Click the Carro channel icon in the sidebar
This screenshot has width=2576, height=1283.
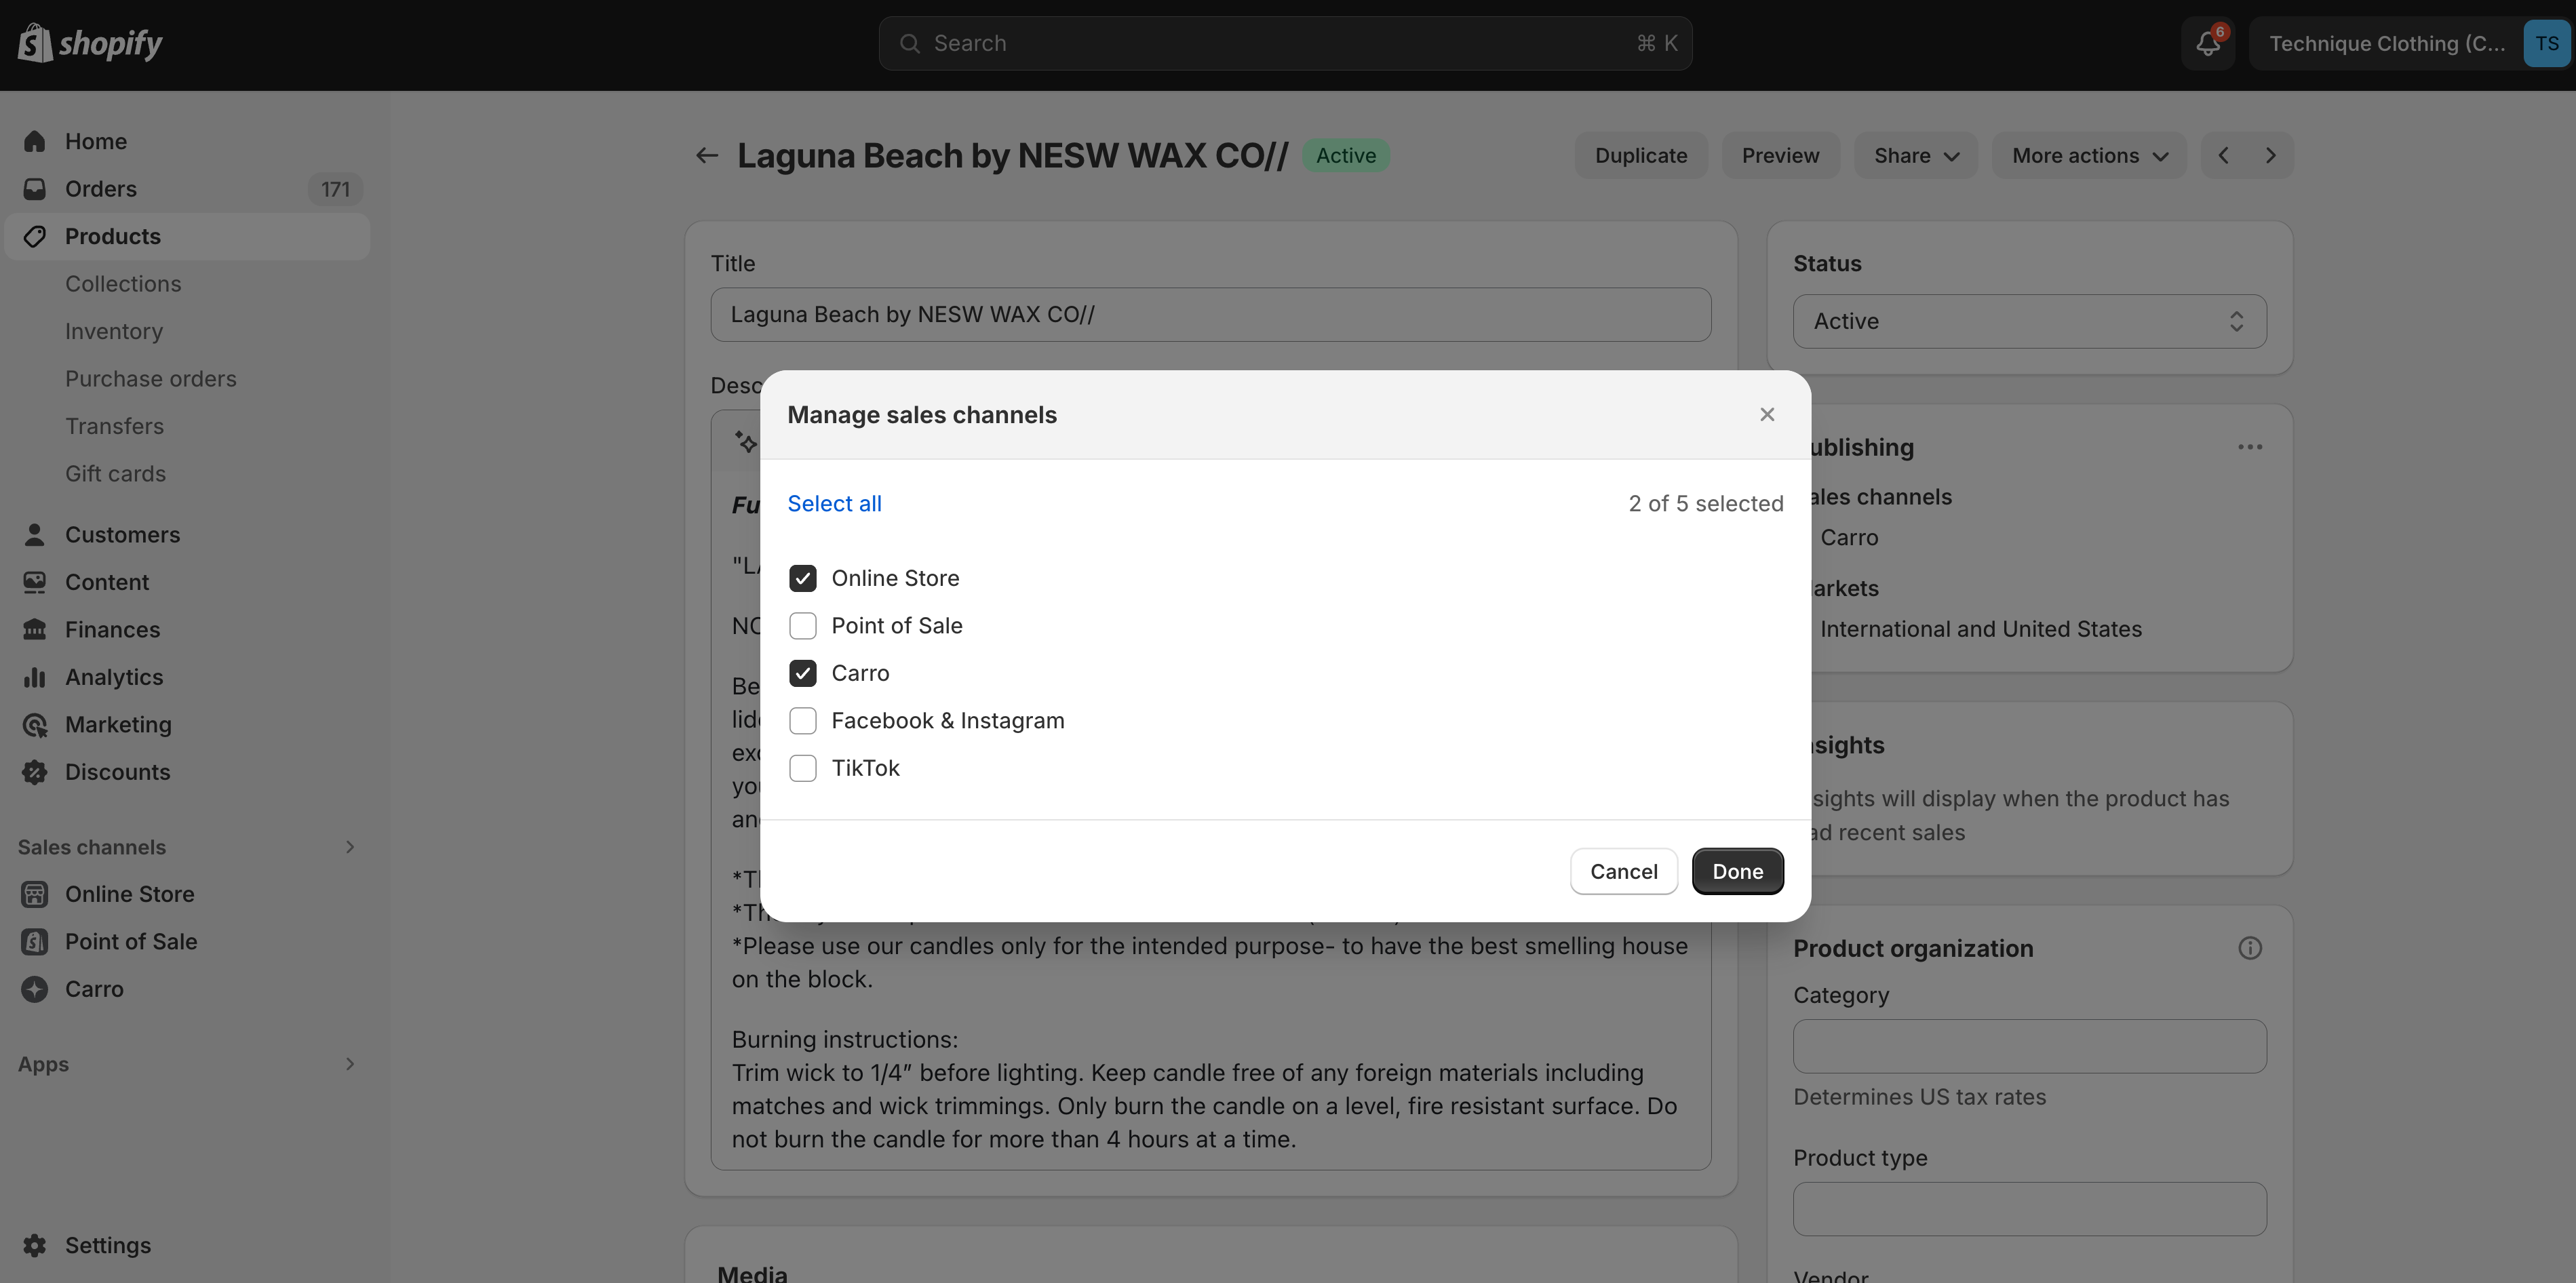(35, 989)
